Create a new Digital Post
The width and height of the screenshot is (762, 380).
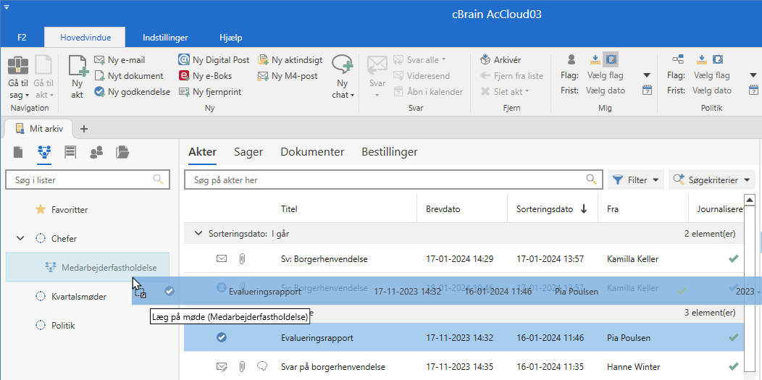click(214, 60)
